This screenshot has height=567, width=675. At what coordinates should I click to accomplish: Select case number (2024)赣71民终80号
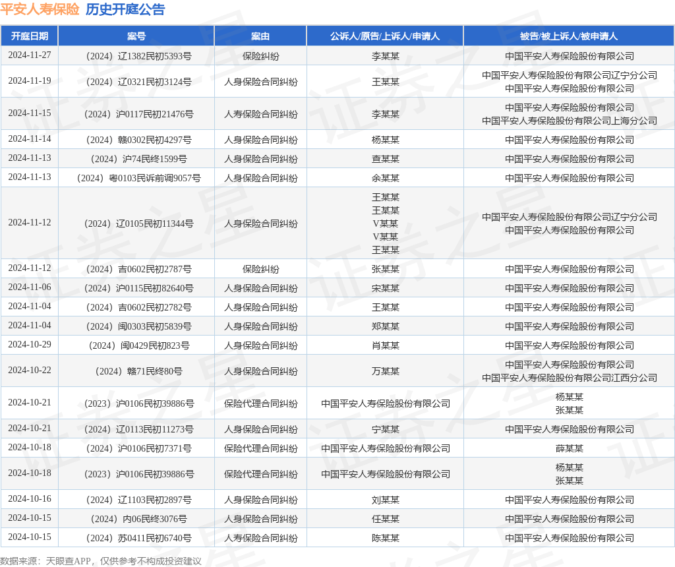coord(138,371)
